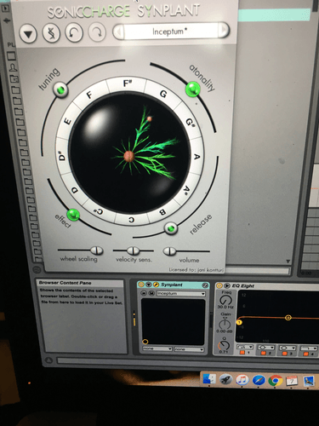Select the F# key on the note ring
319x426 pixels.
point(127,83)
